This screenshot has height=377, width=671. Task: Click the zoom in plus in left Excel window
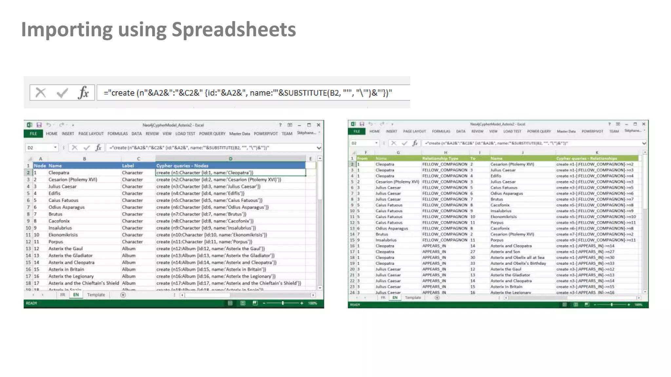[x=302, y=303]
